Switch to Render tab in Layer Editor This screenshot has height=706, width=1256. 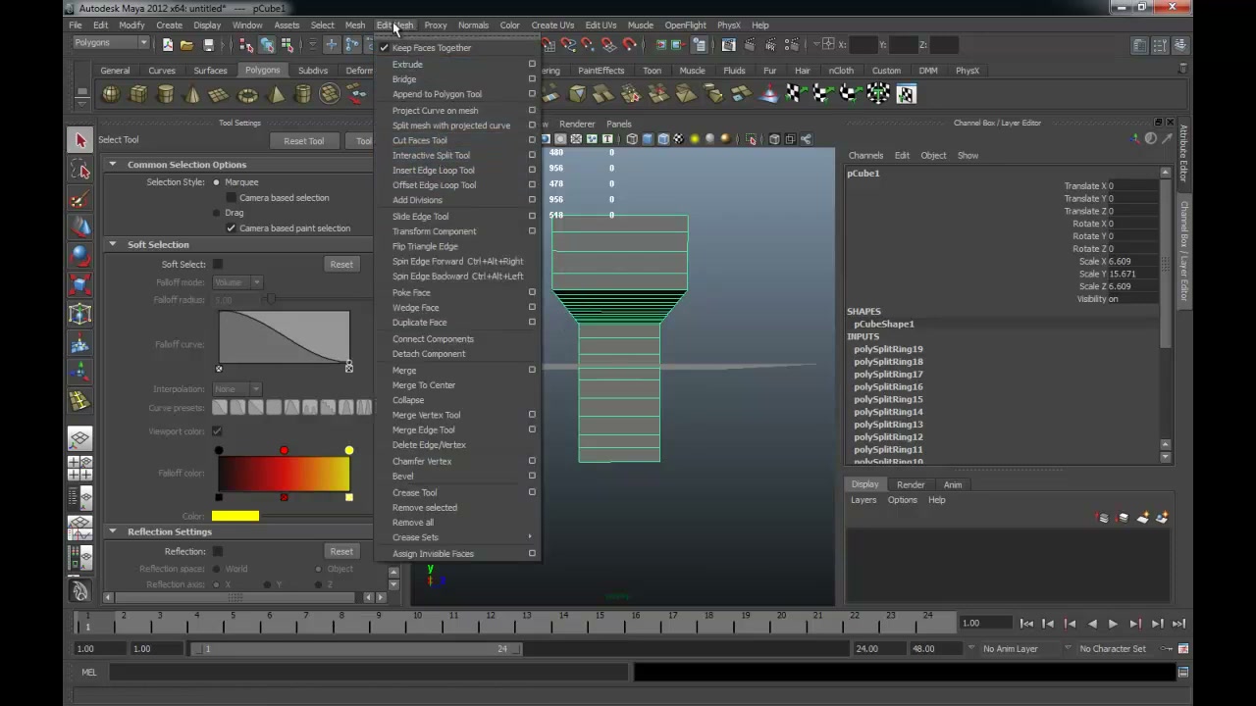pos(910,484)
